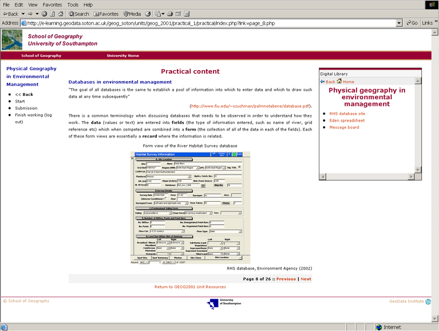Expand the Forward button history dropdown arrow

(37, 14)
